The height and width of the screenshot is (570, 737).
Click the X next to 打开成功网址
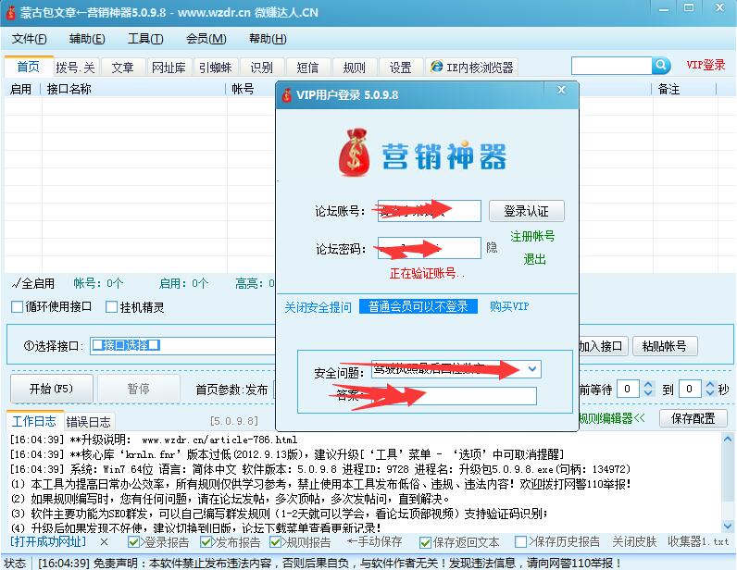click(104, 542)
